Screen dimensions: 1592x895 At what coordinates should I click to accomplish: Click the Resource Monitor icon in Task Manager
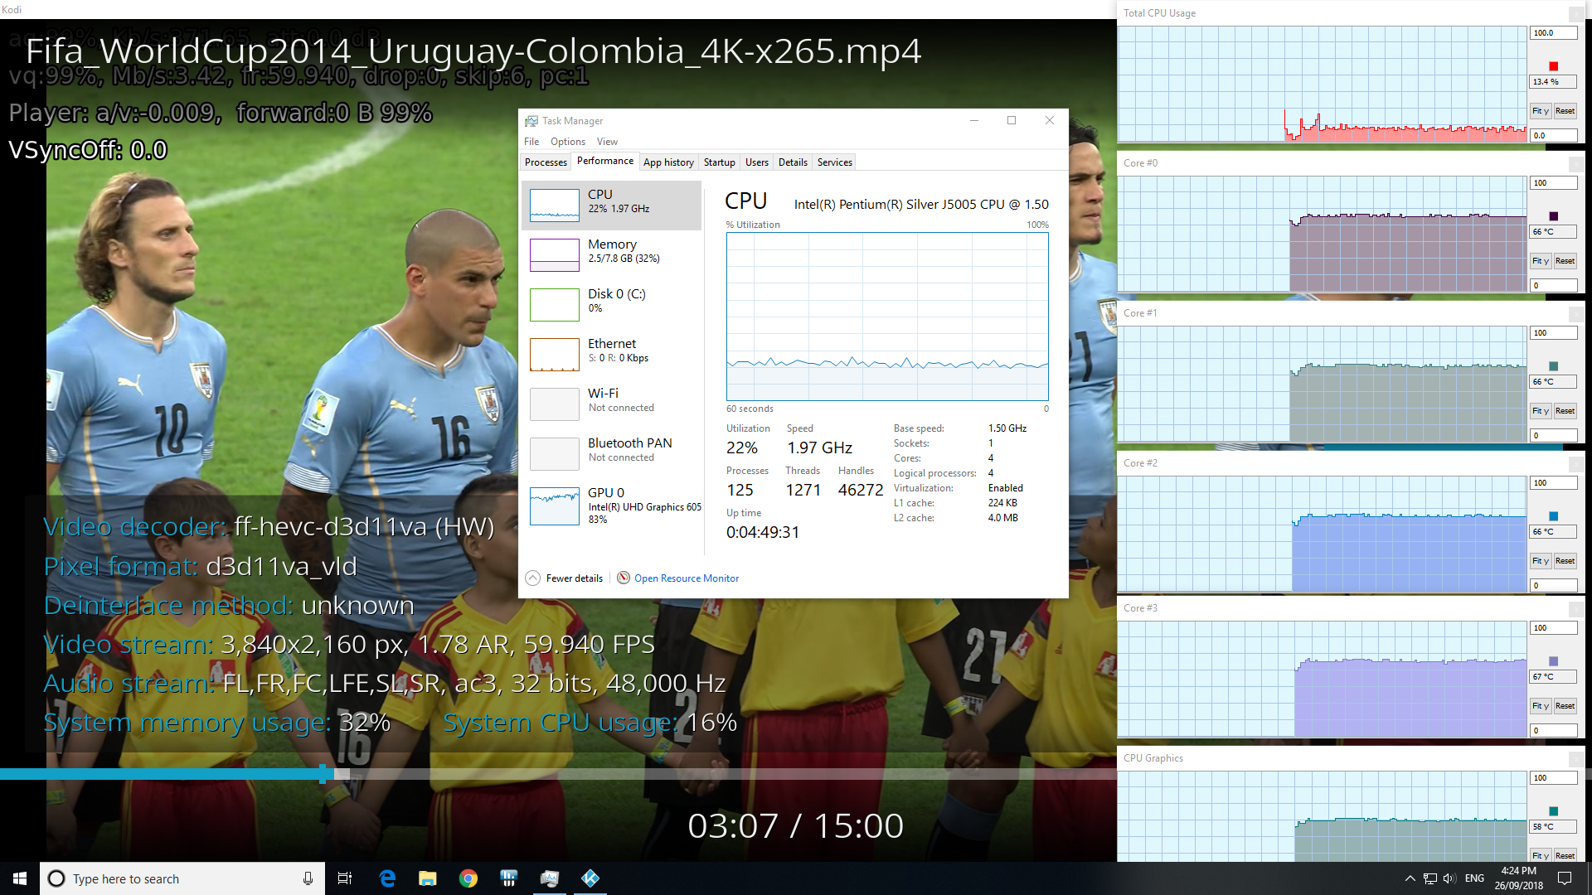(x=624, y=578)
